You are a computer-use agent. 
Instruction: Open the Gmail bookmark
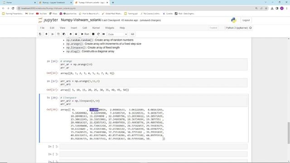[29, 14]
